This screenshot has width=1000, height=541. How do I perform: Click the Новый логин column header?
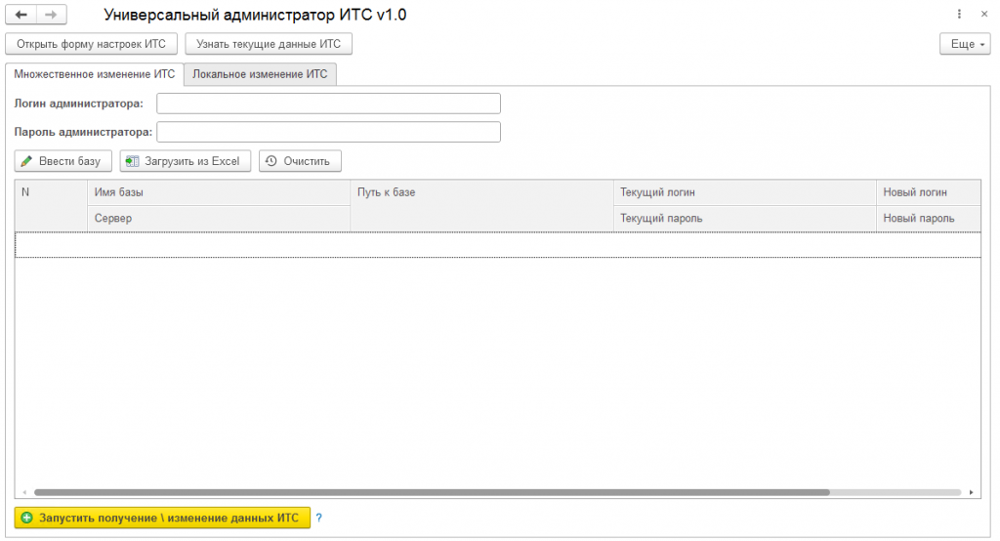click(x=929, y=192)
